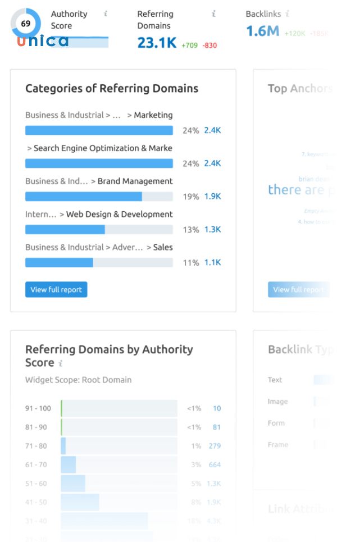Click the Text backlink type row
Screen dimensions: 337x542
(x=300, y=380)
